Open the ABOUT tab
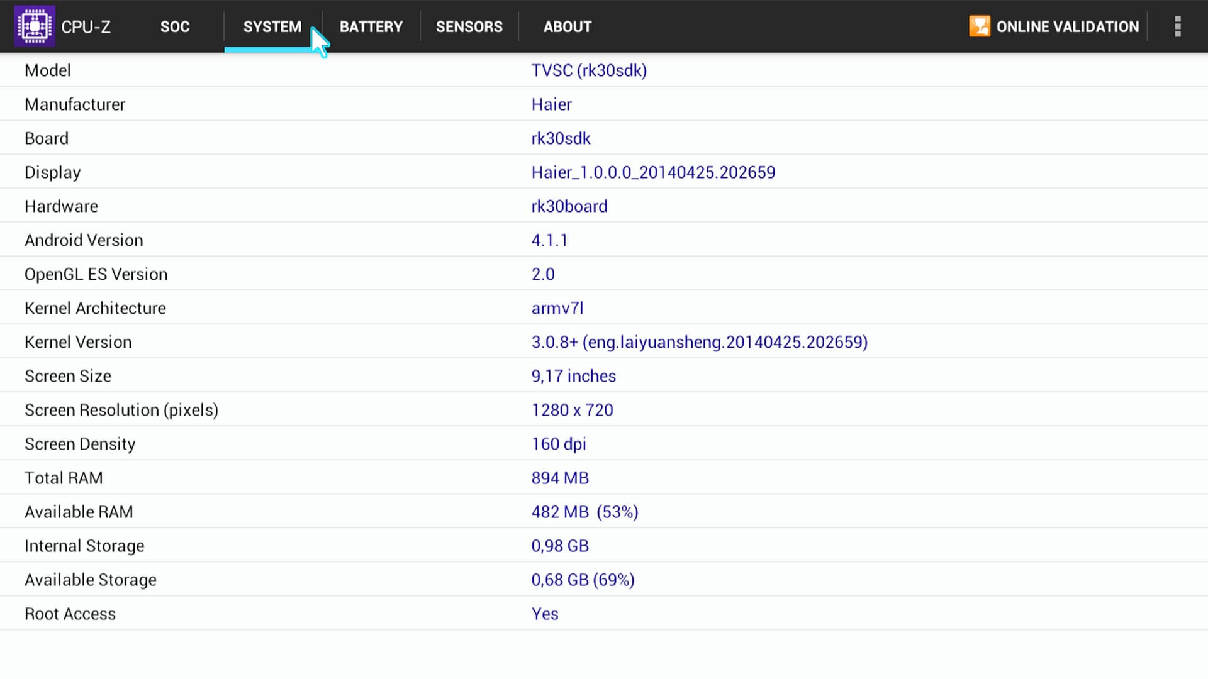The image size is (1208, 679). point(567,27)
